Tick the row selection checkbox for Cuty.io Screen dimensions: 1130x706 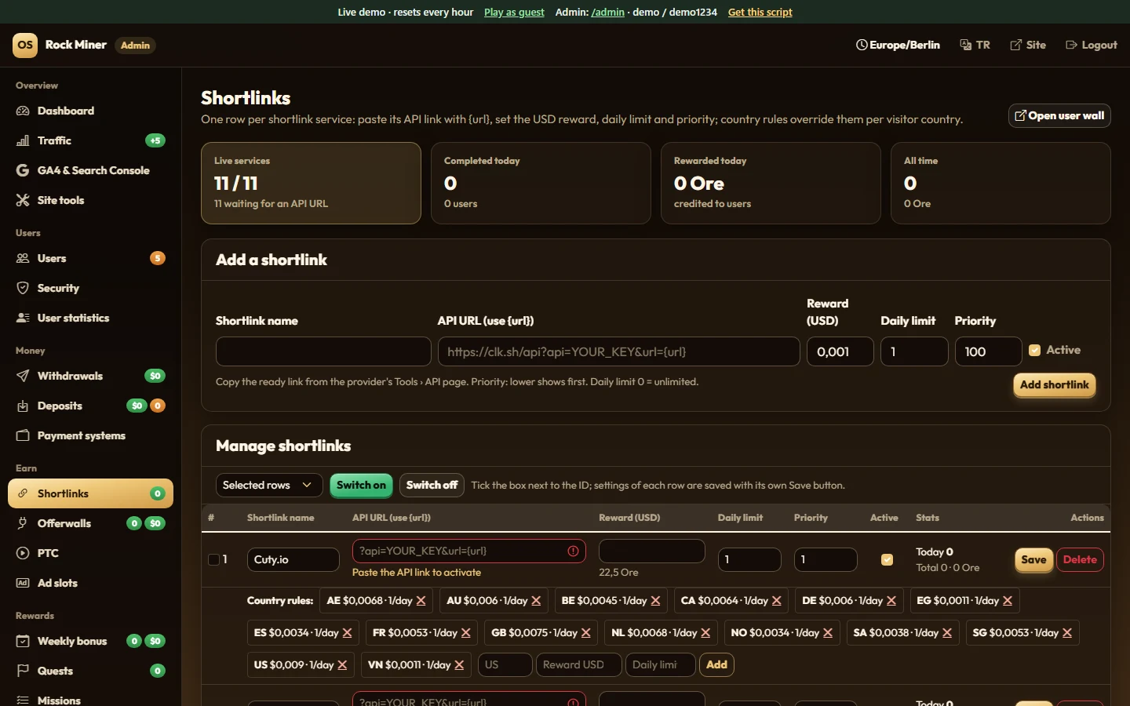(213, 559)
